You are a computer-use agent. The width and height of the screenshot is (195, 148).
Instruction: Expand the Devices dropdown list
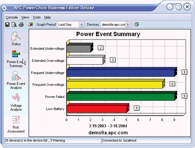pos(128,25)
